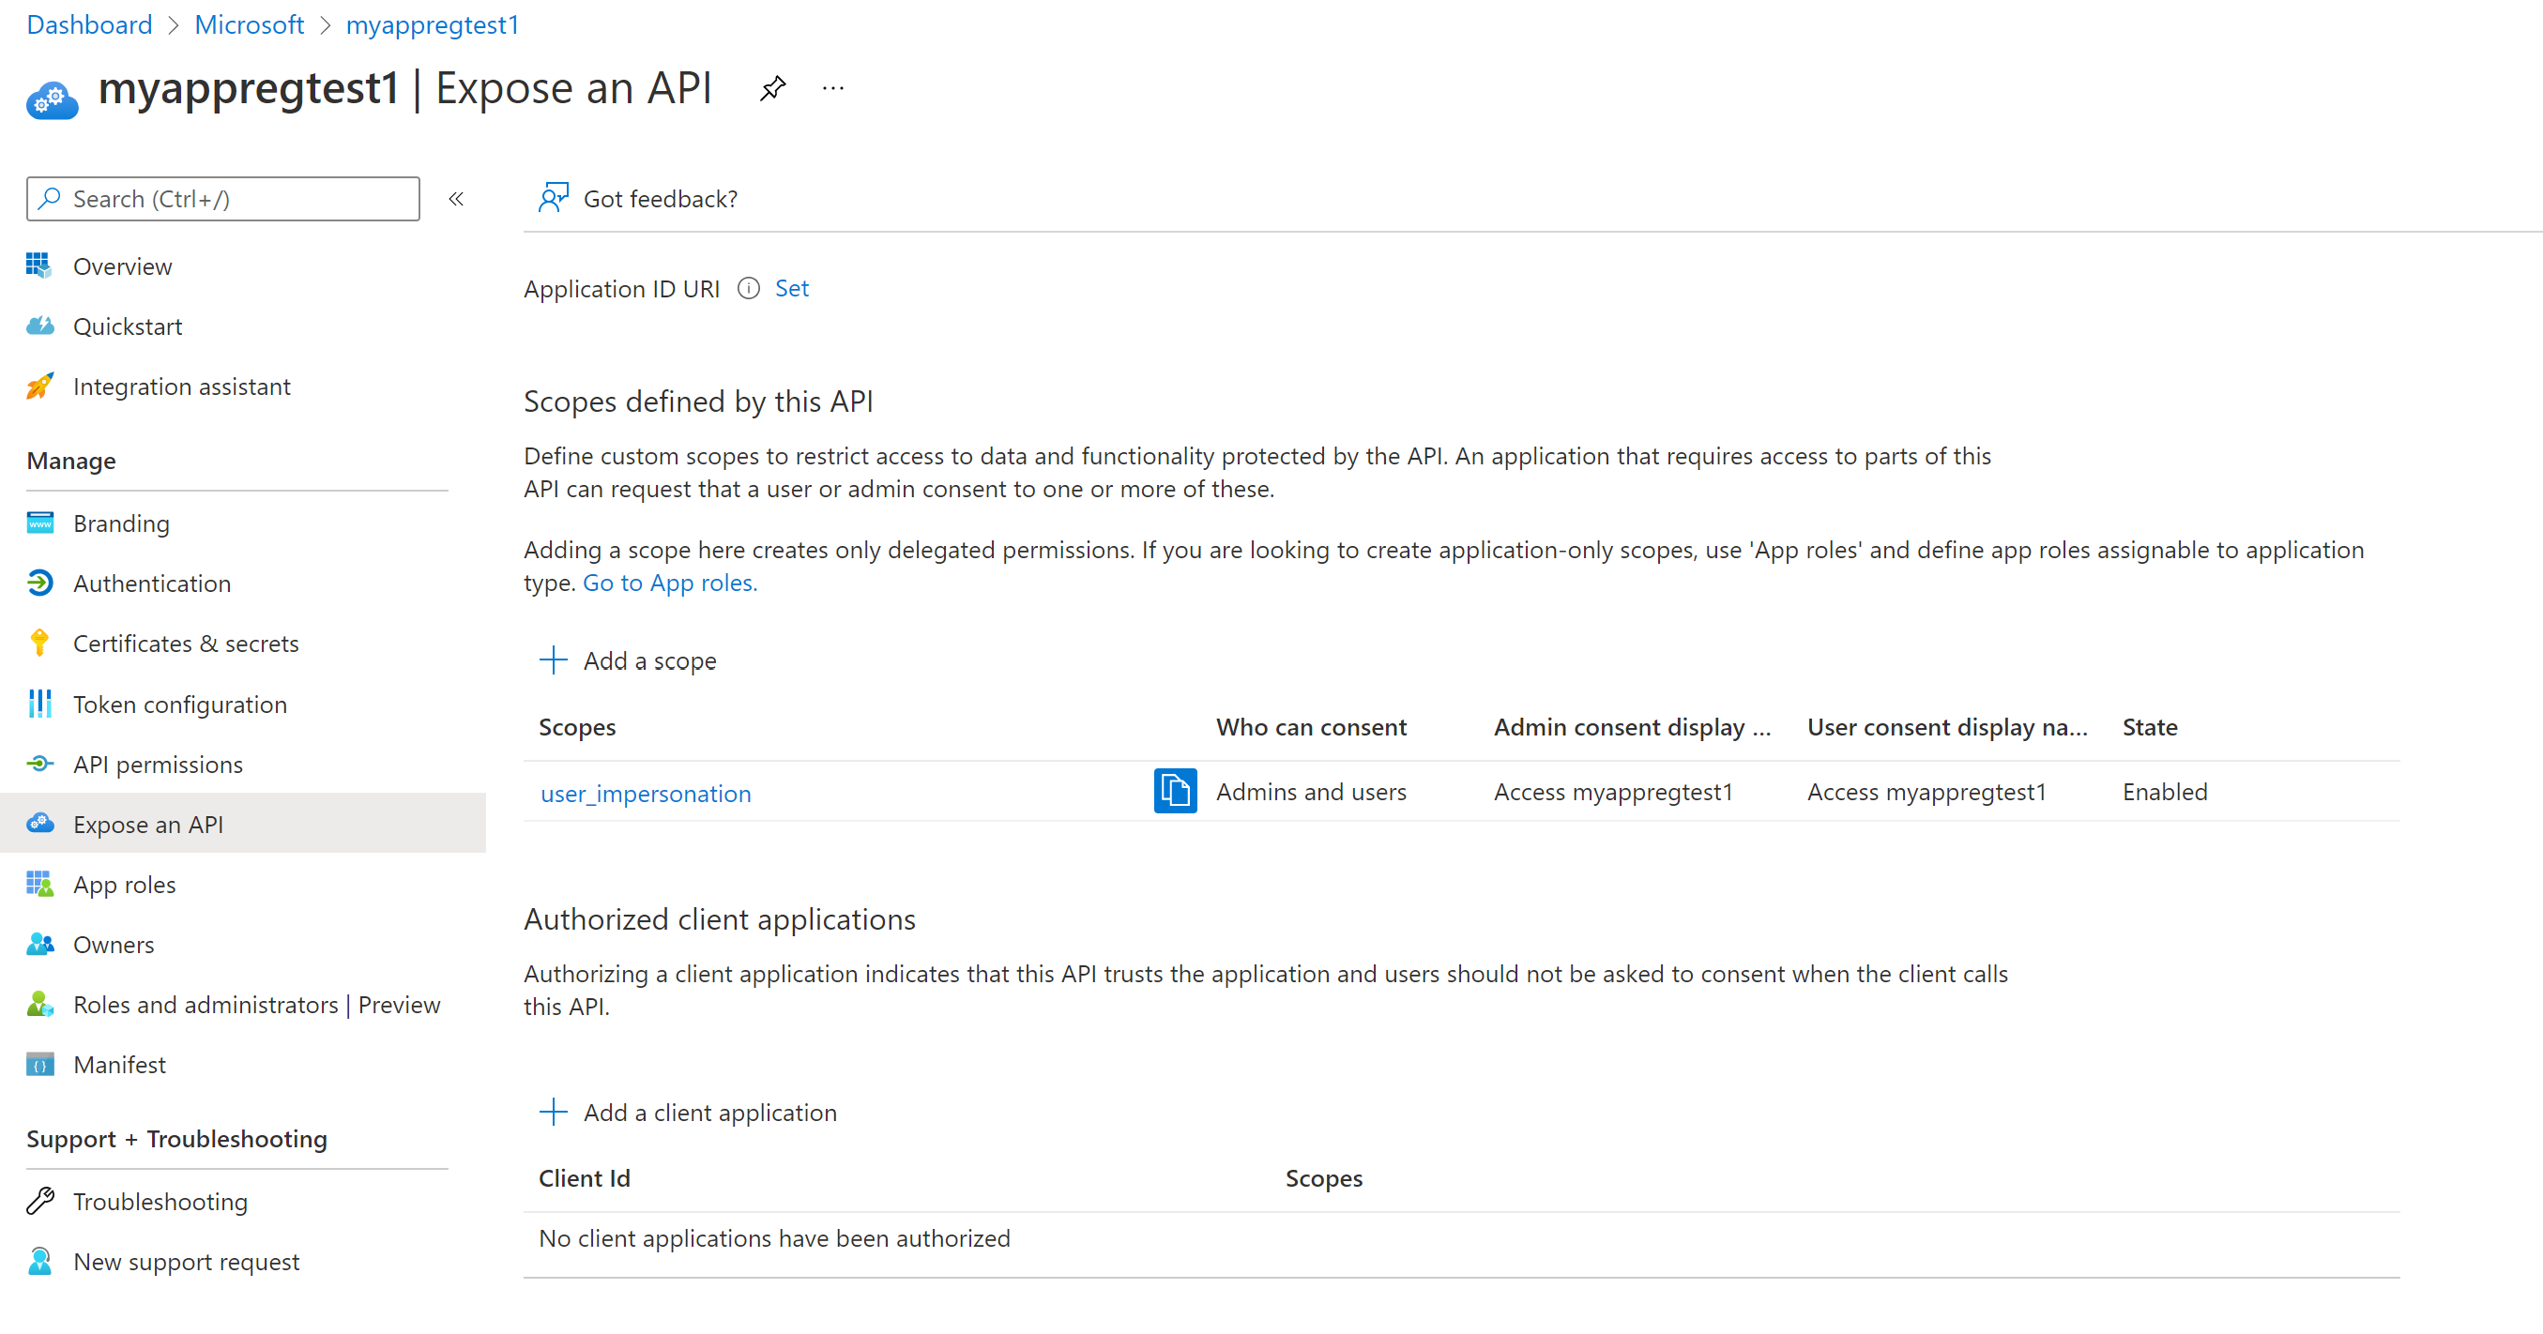Focus the Search (Ctrl+/) field
2543x1334 pixels.
coord(223,199)
